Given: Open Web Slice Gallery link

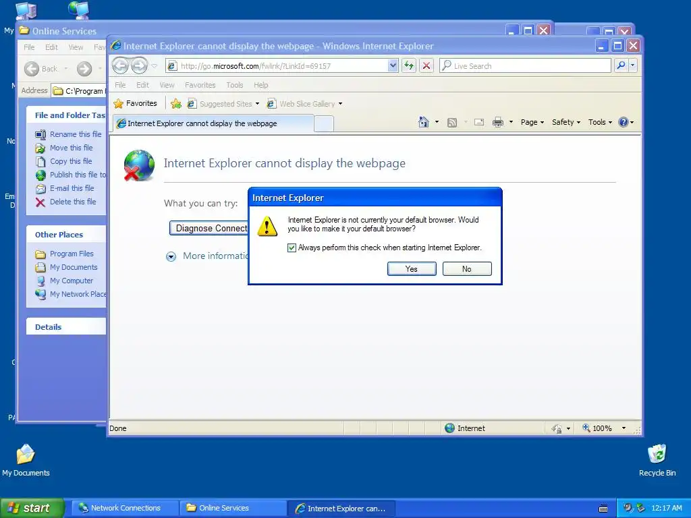Looking at the screenshot, I should [x=302, y=103].
